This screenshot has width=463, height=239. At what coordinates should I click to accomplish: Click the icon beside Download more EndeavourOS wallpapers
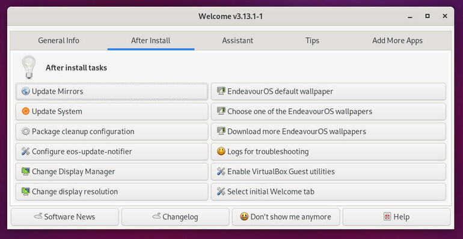pyautogui.click(x=221, y=132)
